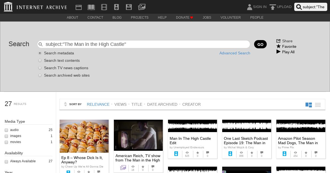330x173 pixels.
Task: Open the Advanced Search link
Action: 235,53
